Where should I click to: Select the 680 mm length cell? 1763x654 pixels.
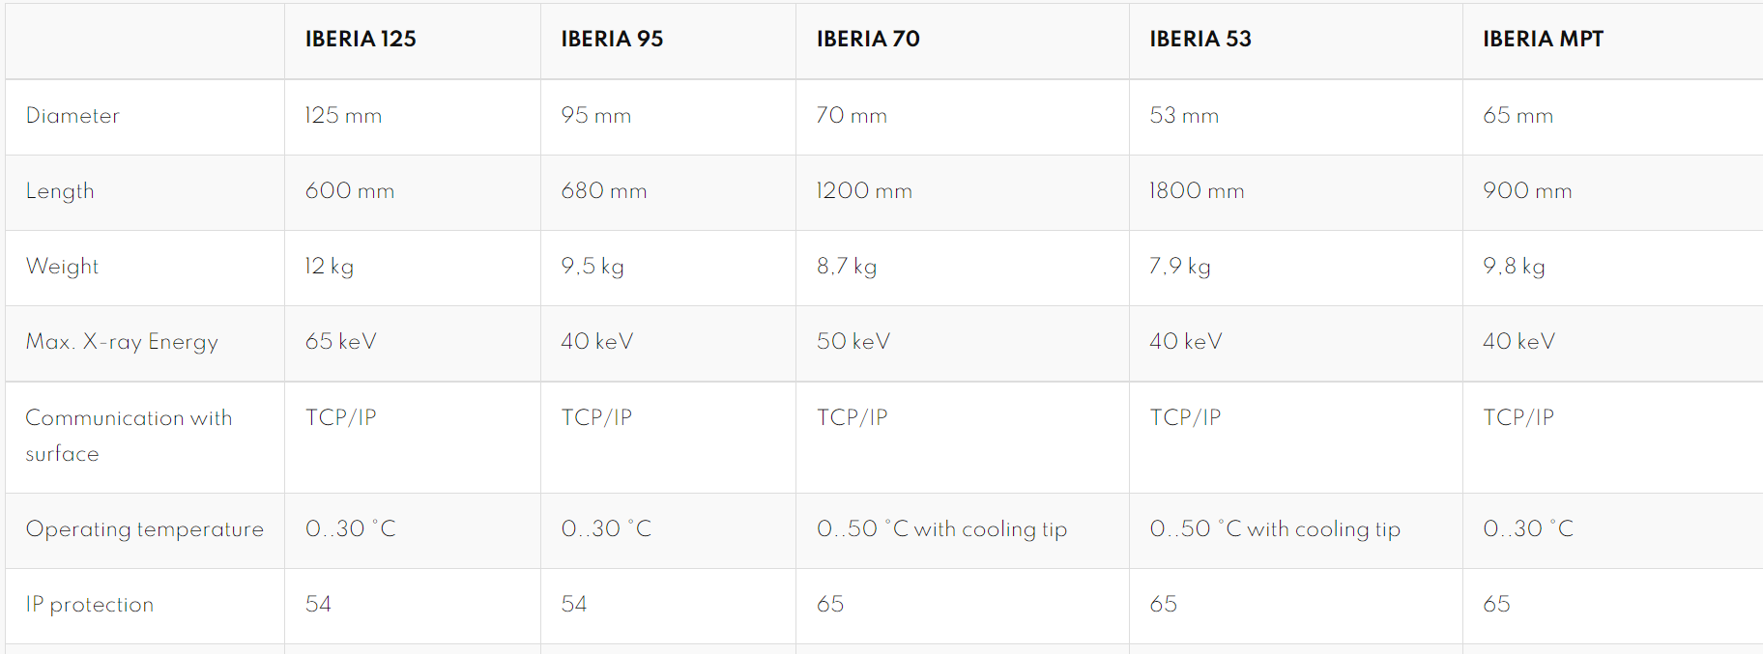pyautogui.click(x=604, y=191)
